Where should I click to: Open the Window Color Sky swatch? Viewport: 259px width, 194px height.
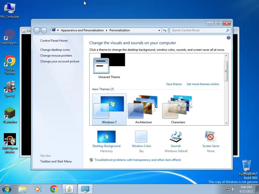[141, 137]
